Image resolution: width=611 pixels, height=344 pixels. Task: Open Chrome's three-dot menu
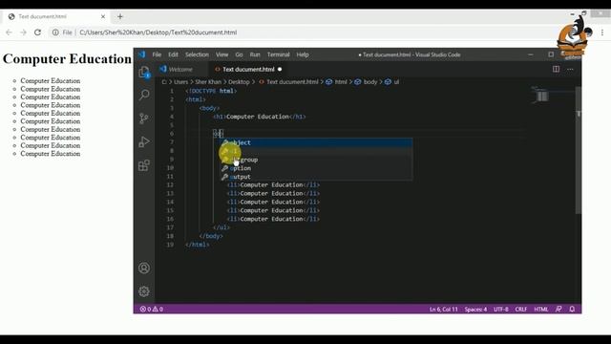(602, 32)
